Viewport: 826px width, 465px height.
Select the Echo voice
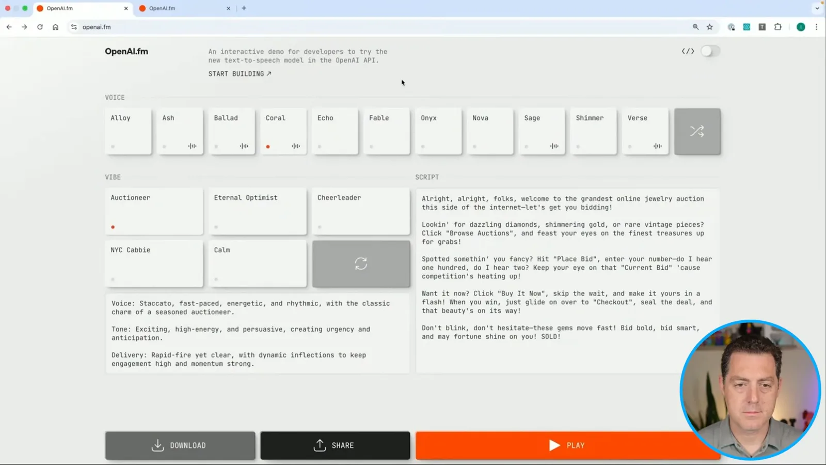pyautogui.click(x=335, y=131)
